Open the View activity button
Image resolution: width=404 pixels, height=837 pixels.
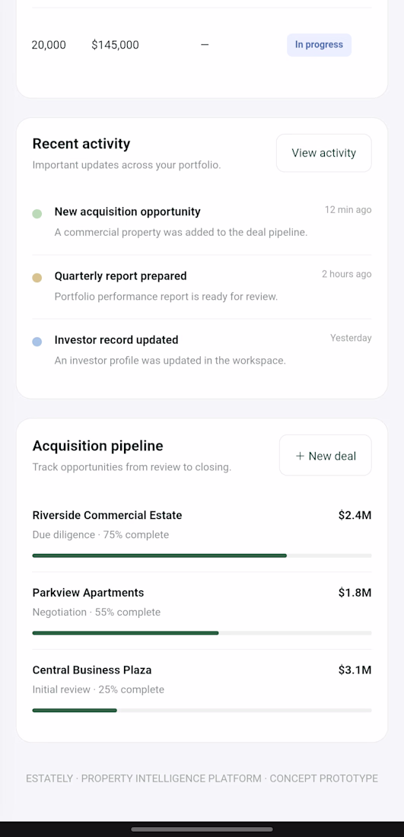point(323,153)
